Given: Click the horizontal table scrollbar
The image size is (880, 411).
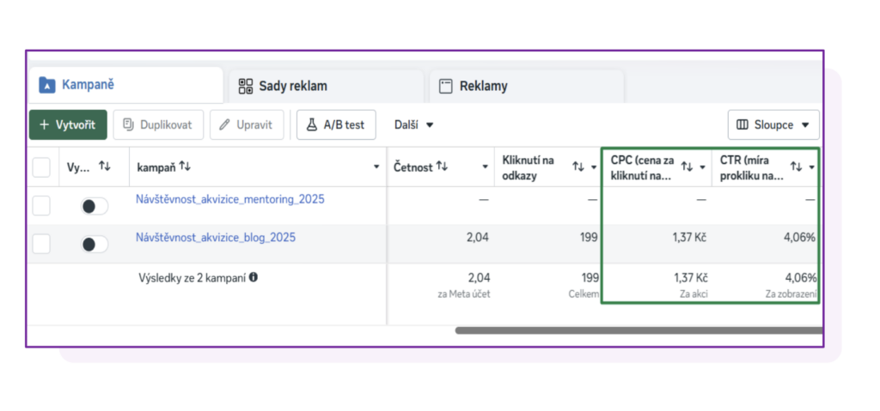Looking at the screenshot, I should pos(639,331).
